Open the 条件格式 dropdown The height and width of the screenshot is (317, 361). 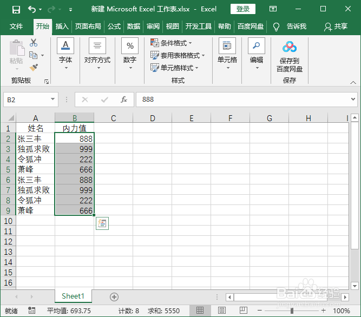click(171, 43)
